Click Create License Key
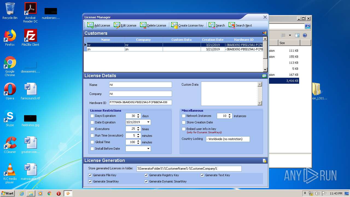The height and width of the screenshot is (197, 350). tap(188, 25)
